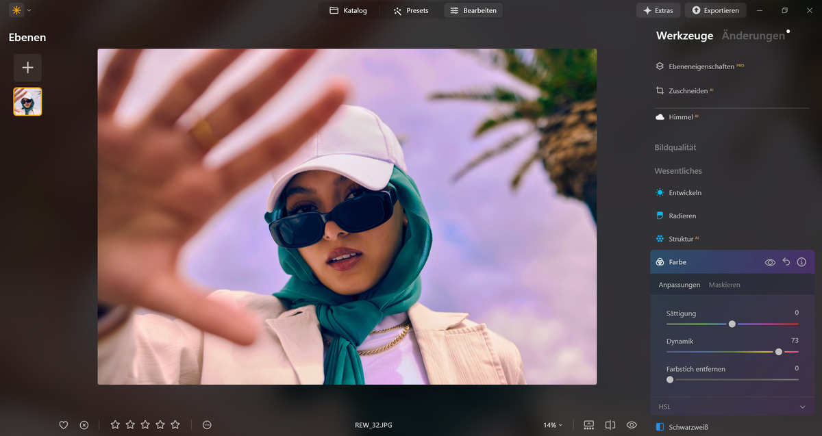
Task: Switch to the Maskieren tab
Action: click(x=724, y=285)
